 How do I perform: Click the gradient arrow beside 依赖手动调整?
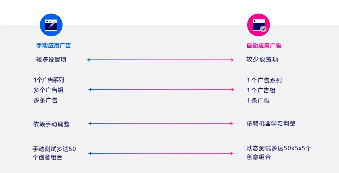pos(161,124)
